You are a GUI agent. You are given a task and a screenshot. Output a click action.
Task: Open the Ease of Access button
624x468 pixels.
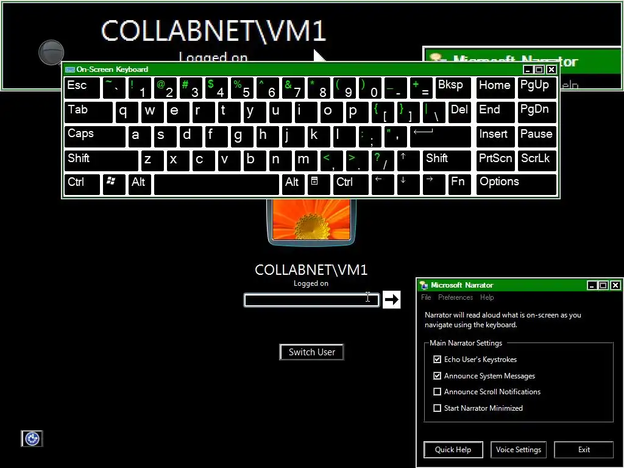click(x=32, y=439)
